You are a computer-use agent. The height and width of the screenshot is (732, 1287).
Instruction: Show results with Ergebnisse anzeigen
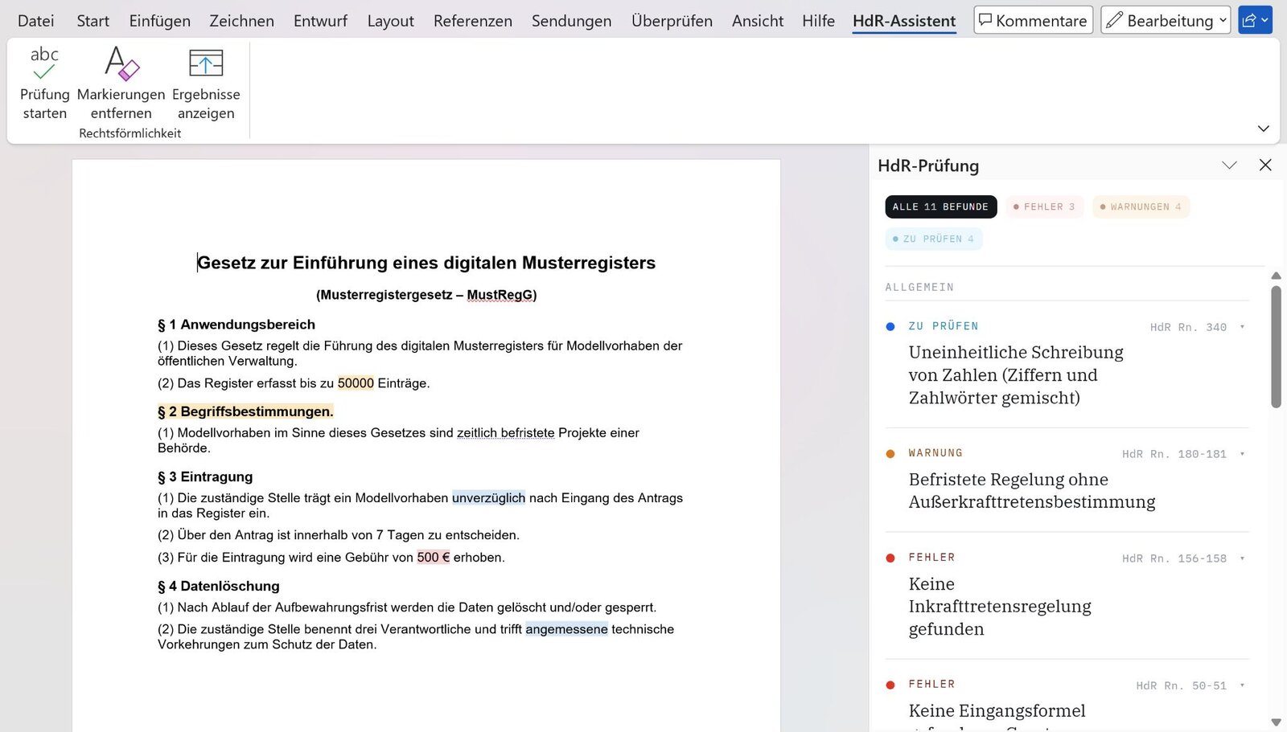(206, 84)
